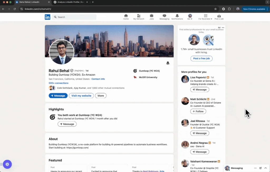Open the More actions button on profile
This screenshot has height=172, width=270.
pos(101,96)
